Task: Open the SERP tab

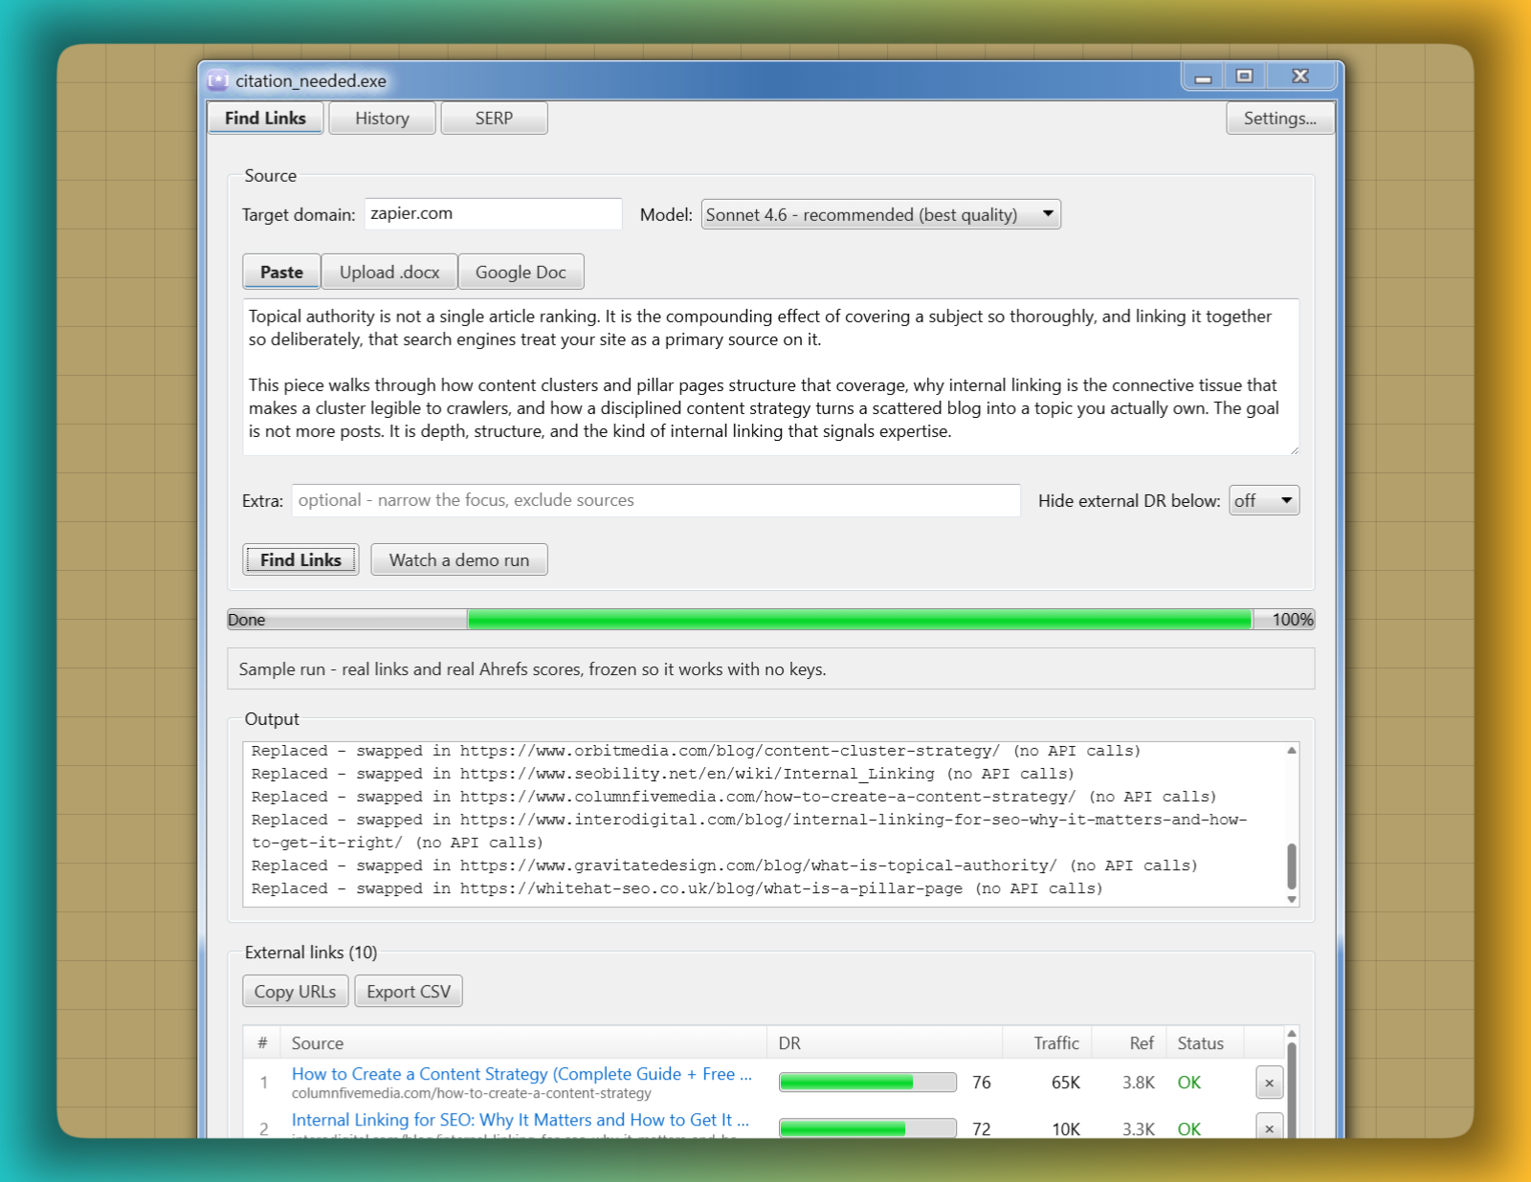Action: tap(494, 118)
